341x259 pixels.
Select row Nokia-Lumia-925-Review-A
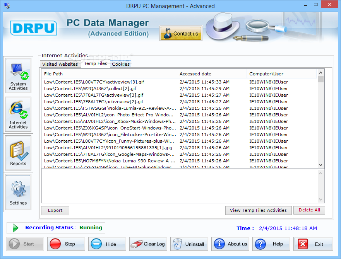(x=179, y=108)
